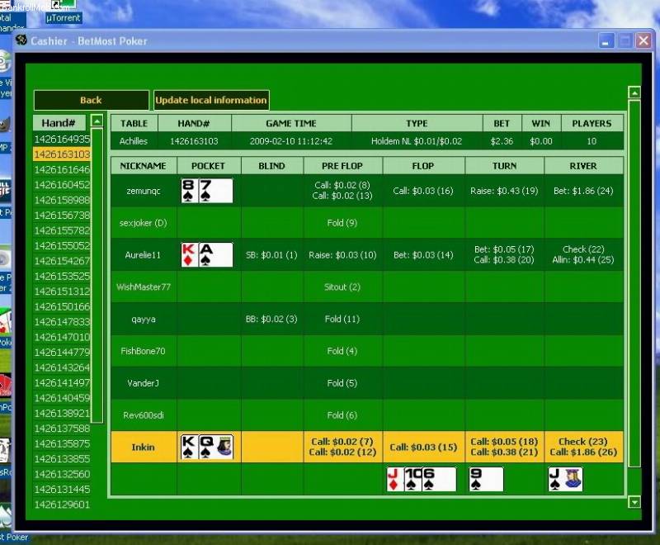
Task: Click game time 2009-02-10 11:12:42
Action: pyautogui.click(x=291, y=141)
